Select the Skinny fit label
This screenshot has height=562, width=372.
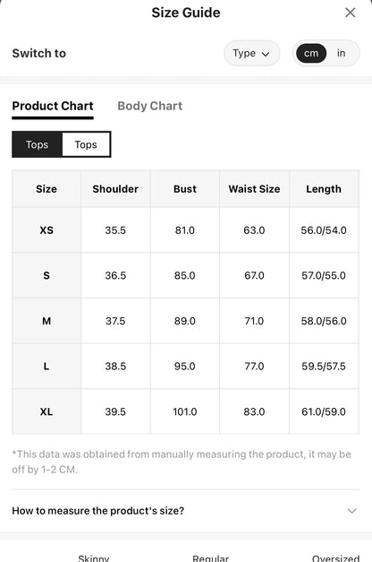pyautogui.click(x=94, y=558)
